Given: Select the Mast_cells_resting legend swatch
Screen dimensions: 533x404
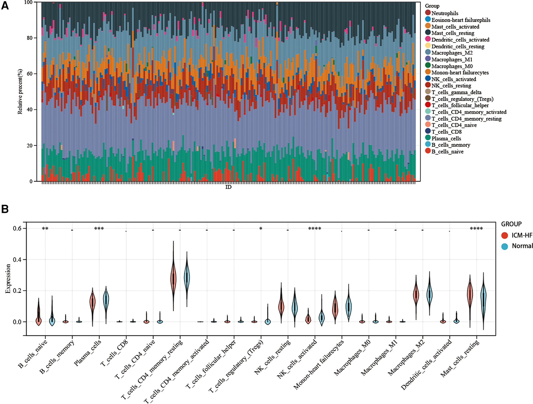Looking at the screenshot, I should 428,32.
